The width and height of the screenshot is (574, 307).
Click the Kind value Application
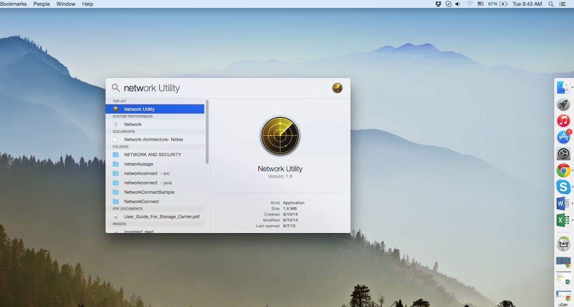pos(293,202)
